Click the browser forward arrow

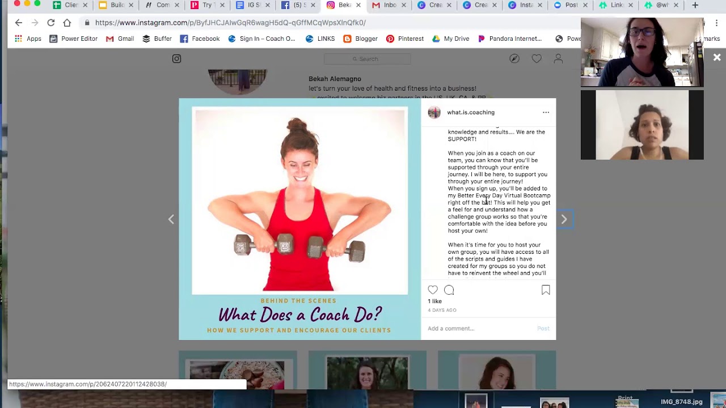pyautogui.click(x=35, y=23)
